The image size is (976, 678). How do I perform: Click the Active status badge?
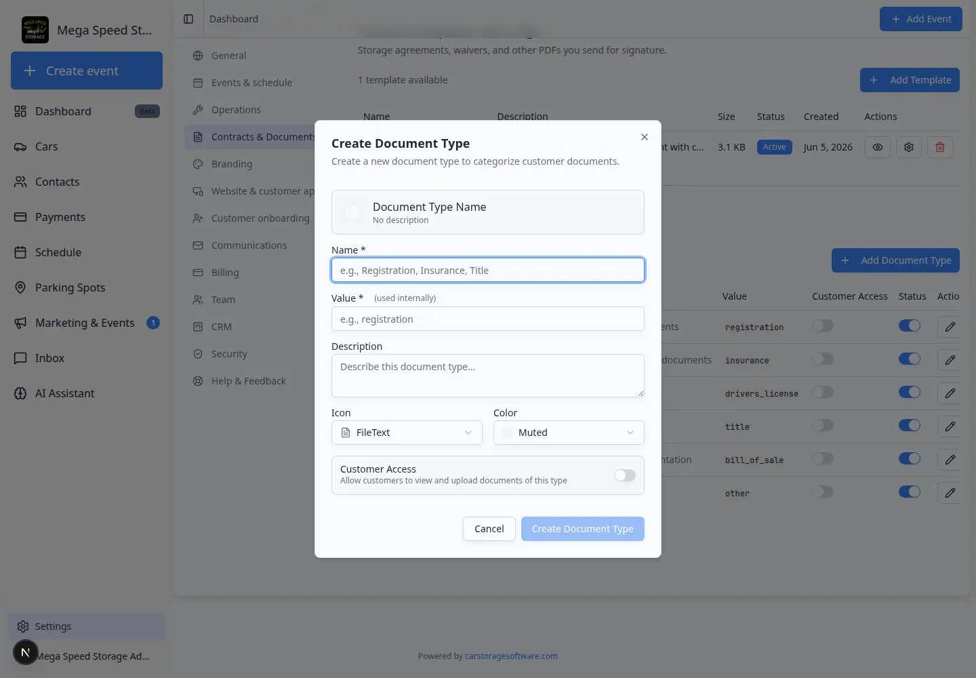pyautogui.click(x=774, y=147)
